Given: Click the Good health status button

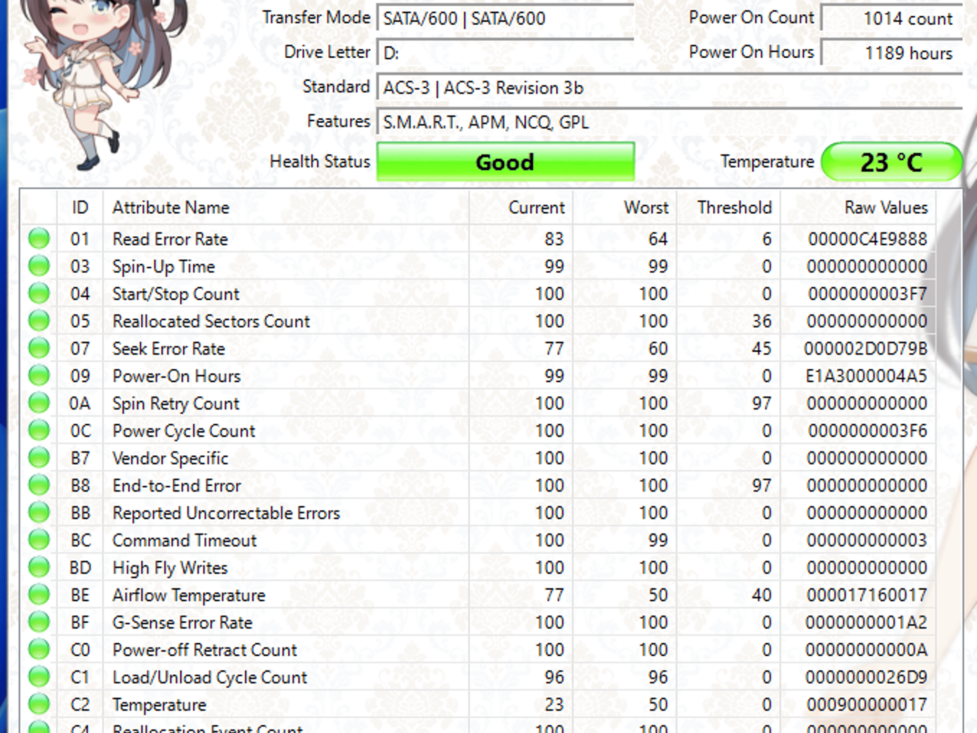Looking at the screenshot, I should point(506,162).
